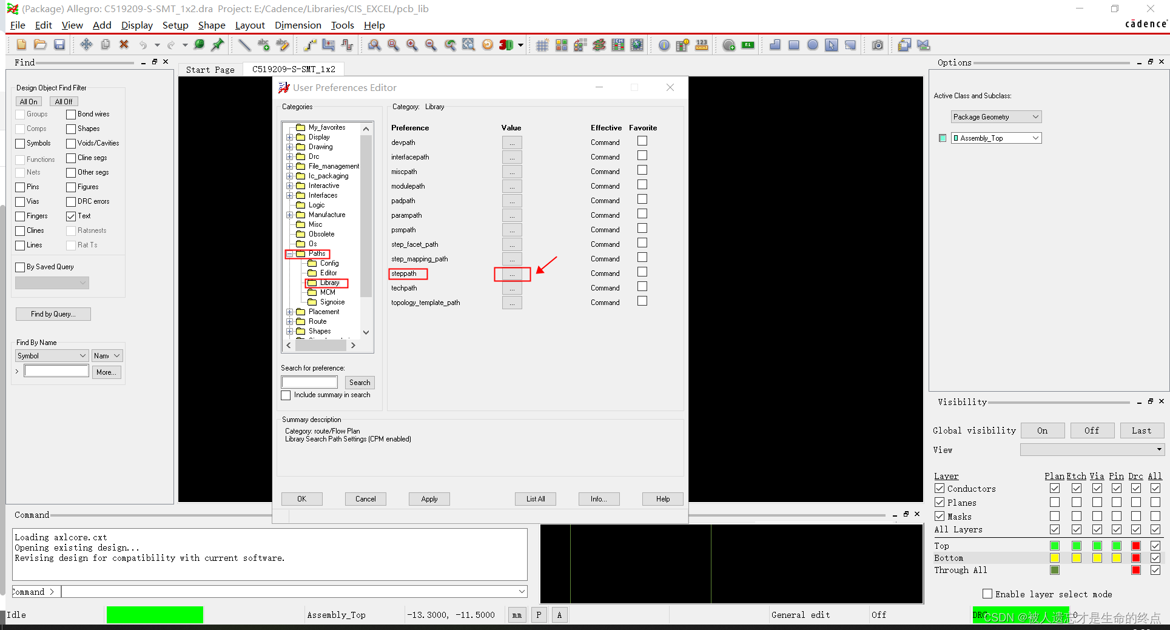The width and height of the screenshot is (1170, 630).
Task: Toggle the Text find filter checkbox
Action: tap(71, 216)
